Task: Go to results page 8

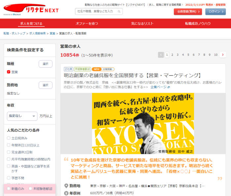Action: (204, 55)
